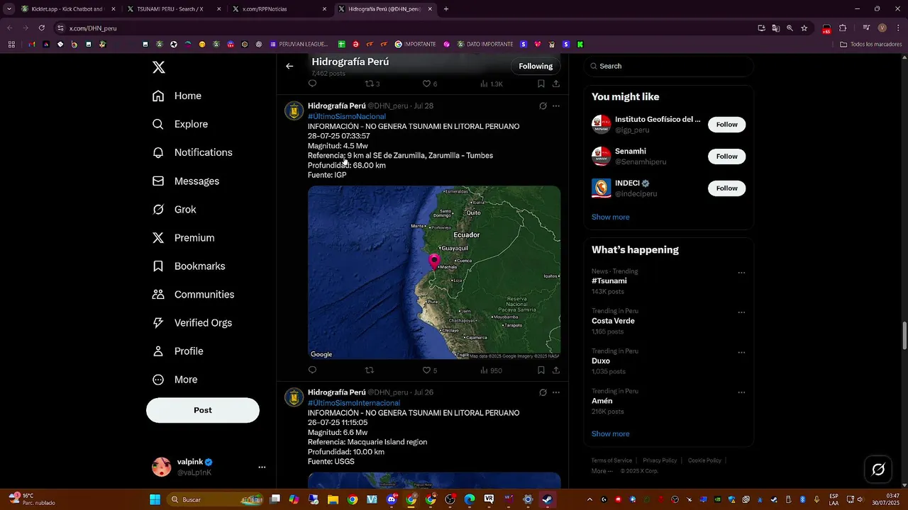
Task: Open Grok actions on Jul 28 post
Action: [543, 106]
